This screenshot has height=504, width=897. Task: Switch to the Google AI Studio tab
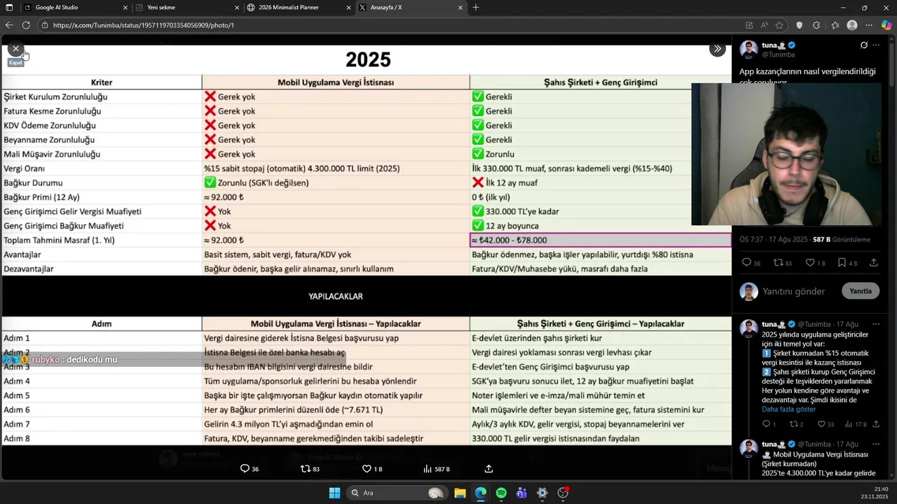76,8
